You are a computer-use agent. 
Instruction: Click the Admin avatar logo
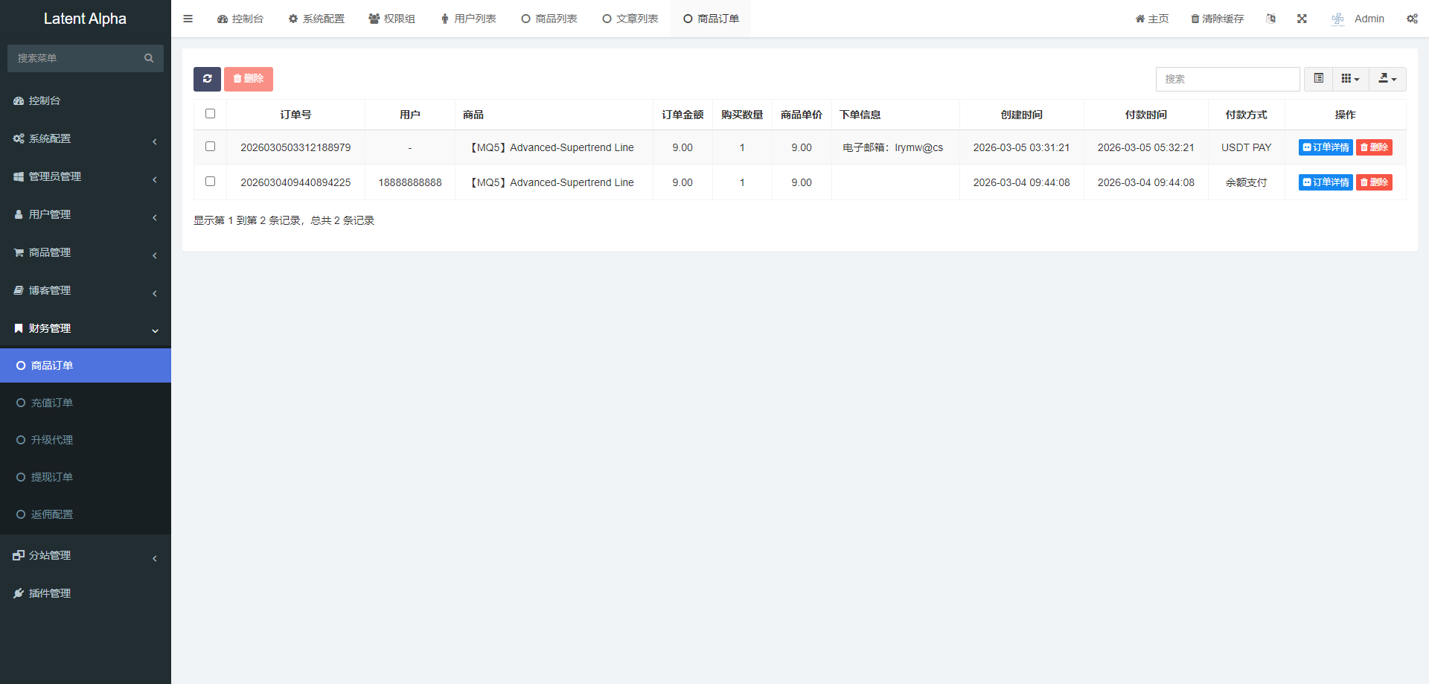(x=1337, y=19)
